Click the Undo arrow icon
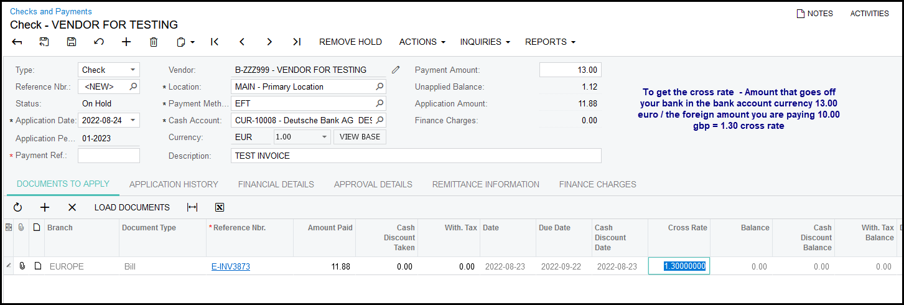The width and height of the screenshot is (904, 305). 99,42
